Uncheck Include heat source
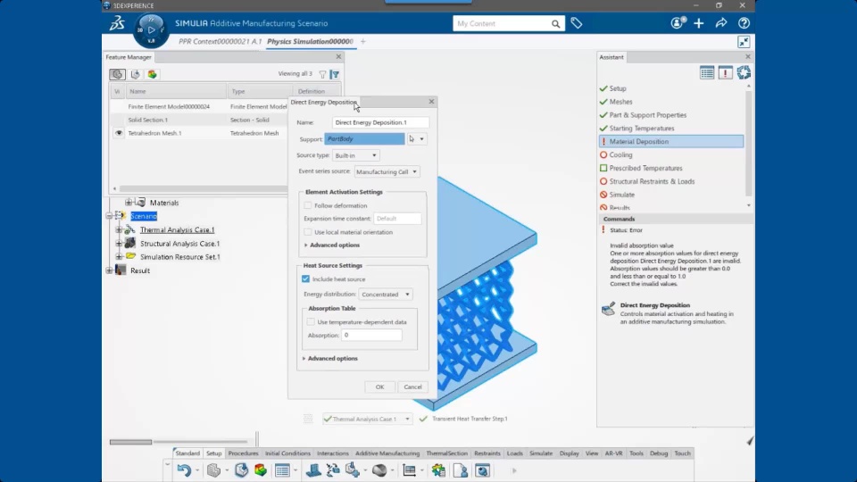The height and width of the screenshot is (482, 857). pos(305,278)
